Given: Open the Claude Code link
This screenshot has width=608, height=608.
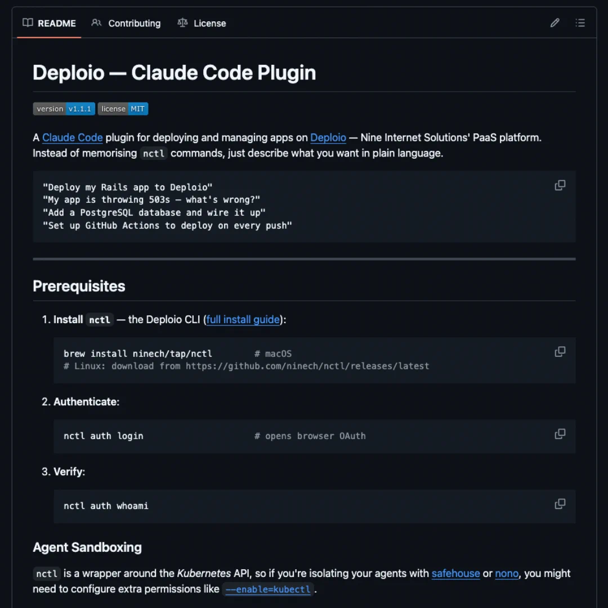Looking at the screenshot, I should point(72,138).
